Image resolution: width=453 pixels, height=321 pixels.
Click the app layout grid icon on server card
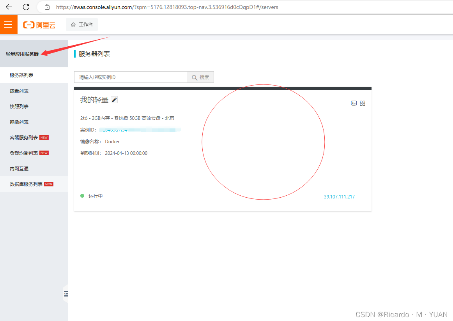[363, 103]
